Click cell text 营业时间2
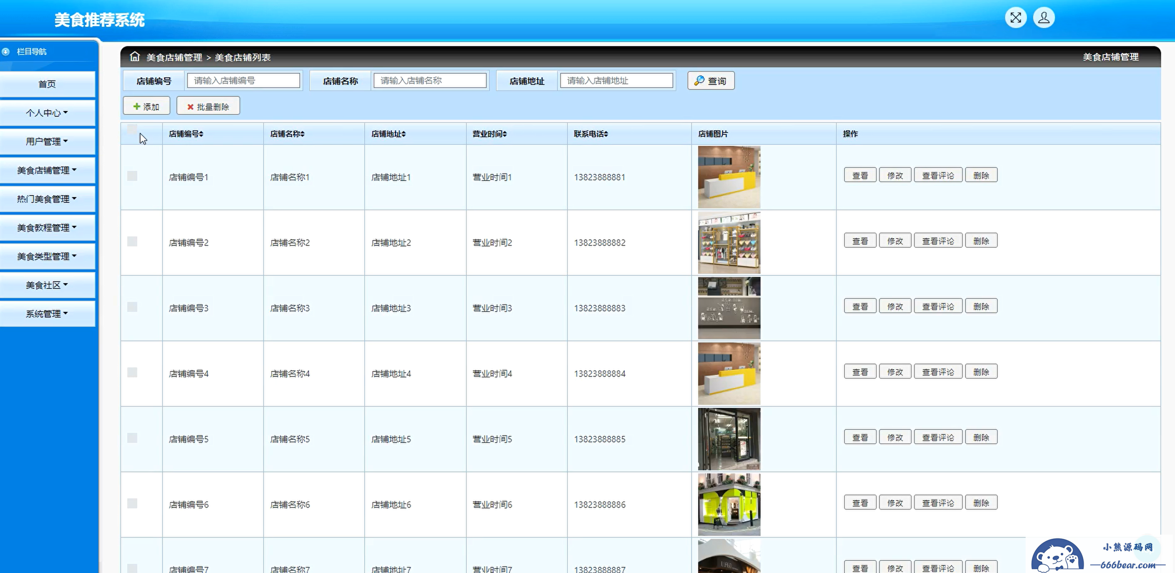 [492, 243]
